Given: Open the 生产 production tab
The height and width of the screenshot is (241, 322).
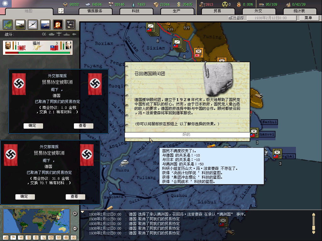Looking at the screenshot, I should (x=177, y=11).
